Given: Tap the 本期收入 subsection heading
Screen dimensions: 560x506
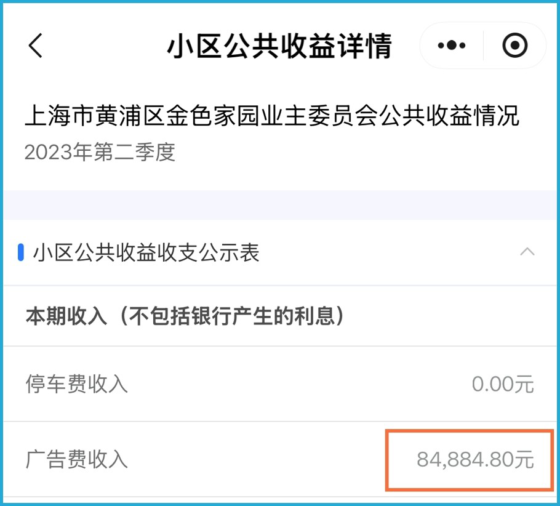Looking at the screenshot, I should click(x=66, y=316).
